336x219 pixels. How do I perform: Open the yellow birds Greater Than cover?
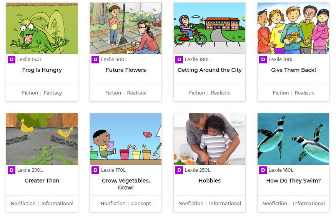(42, 139)
